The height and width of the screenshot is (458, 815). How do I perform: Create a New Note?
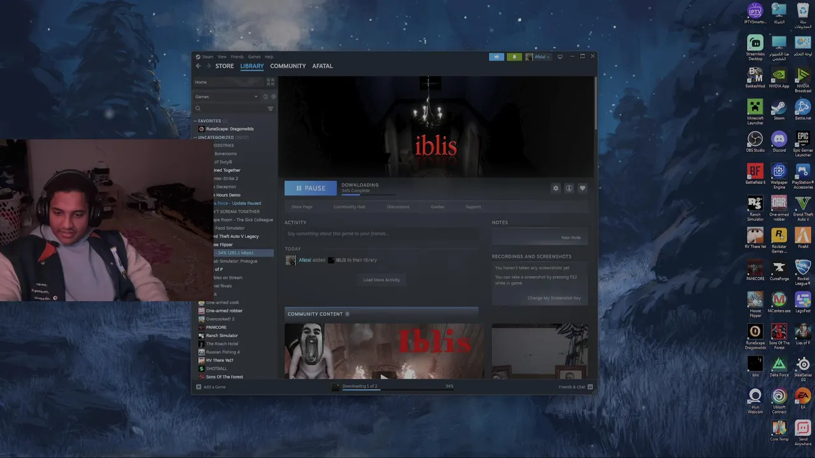pos(570,237)
